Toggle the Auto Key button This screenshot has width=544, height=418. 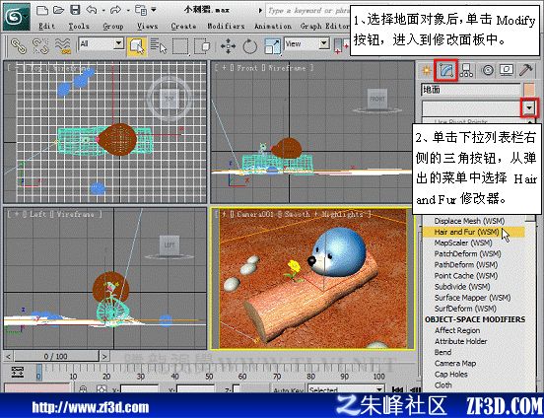pos(288,389)
